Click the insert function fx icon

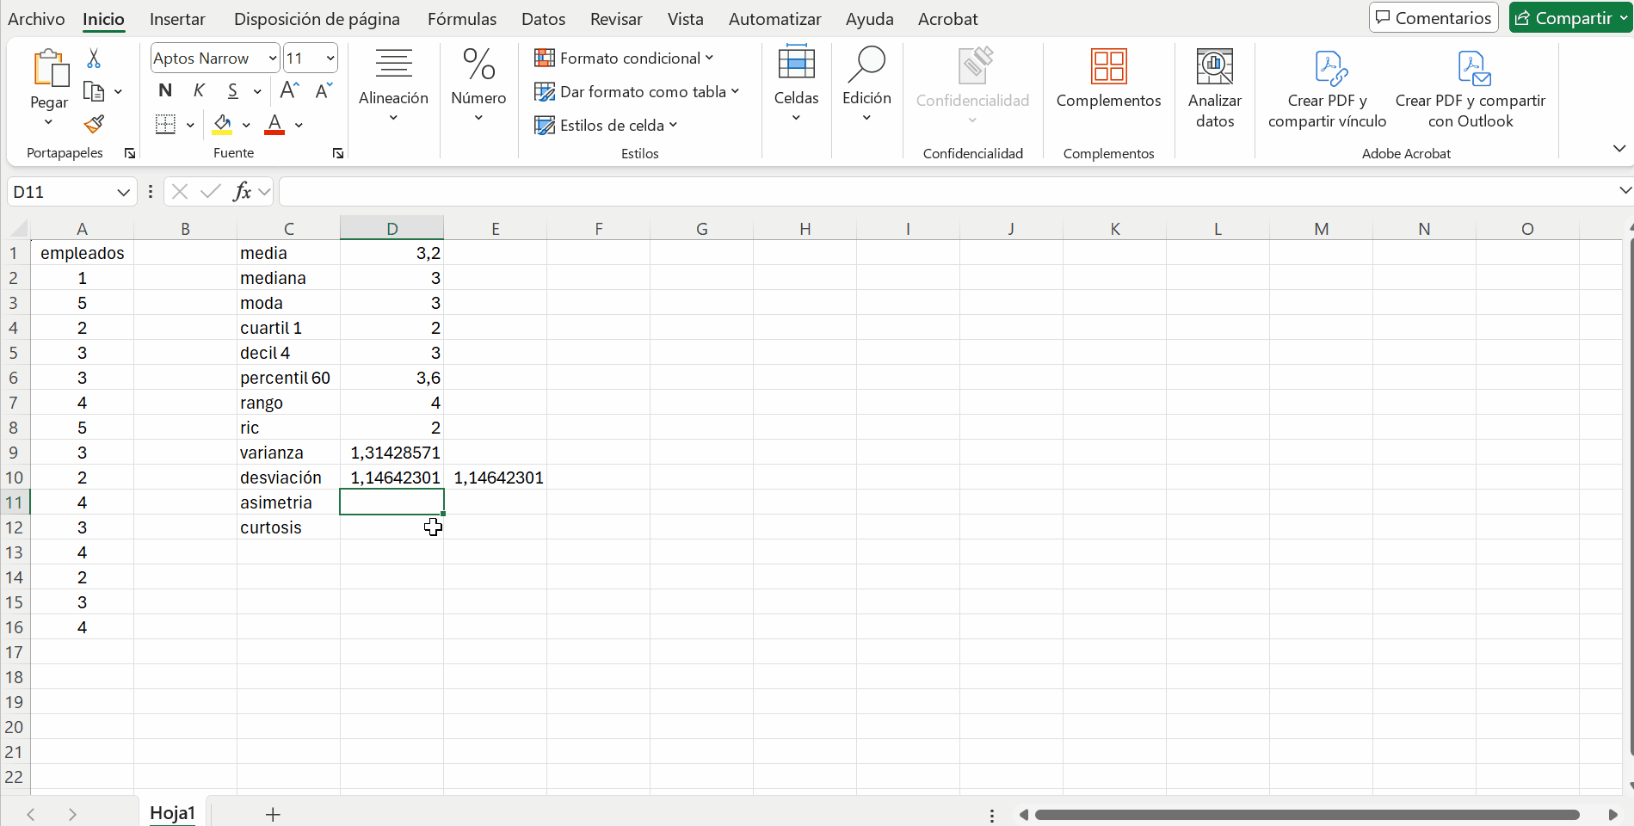tap(242, 191)
